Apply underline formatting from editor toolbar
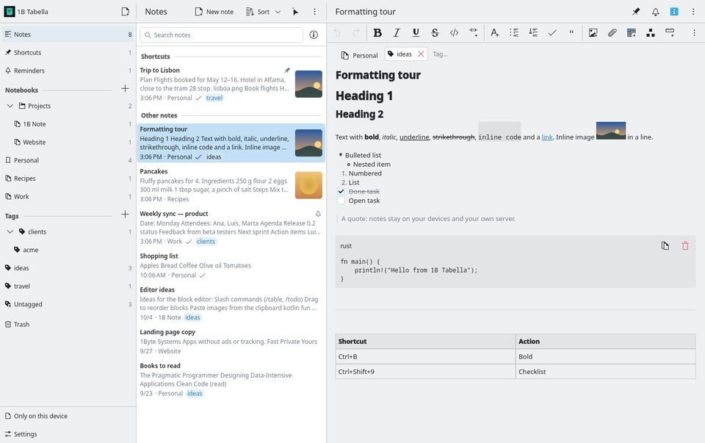This screenshot has width=705, height=443. 416,33
